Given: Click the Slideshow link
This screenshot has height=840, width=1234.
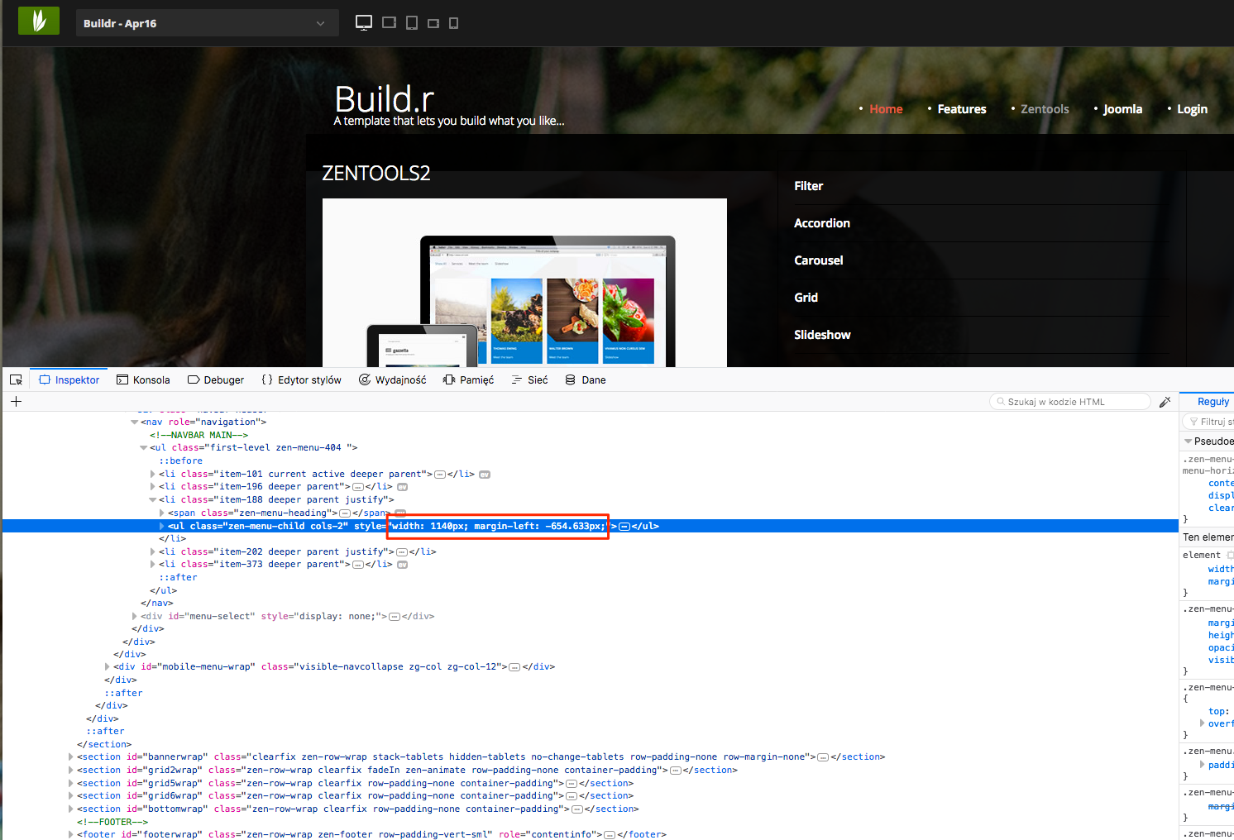Looking at the screenshot, I should tap(822, 335).
